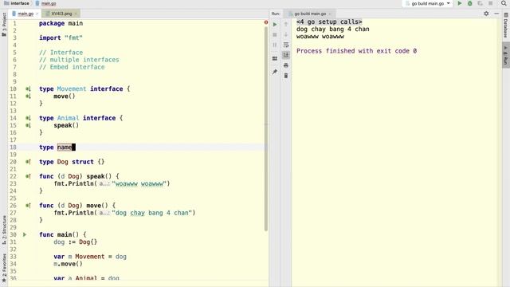Click 'name' identifier on line 18

65,147
